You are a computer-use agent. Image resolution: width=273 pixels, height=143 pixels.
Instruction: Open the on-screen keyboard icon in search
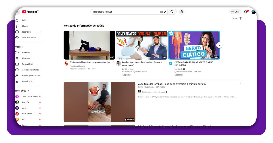[161, 12]
